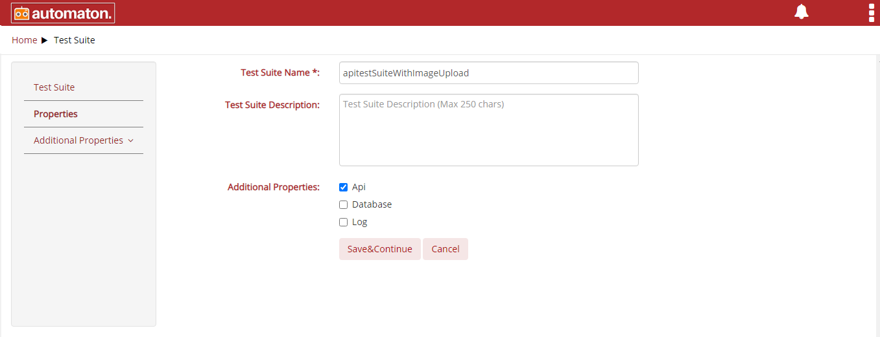Image resolution: width=880 pixels, height=337 pixels.
Task: Go to Home via breadcrumb link
Action: 25,40
